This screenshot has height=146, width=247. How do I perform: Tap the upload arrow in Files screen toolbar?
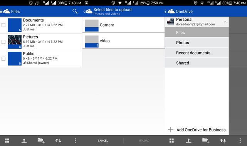(24, 141)
